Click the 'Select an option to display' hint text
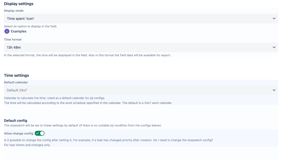283x160 pixels. (31, 26)
